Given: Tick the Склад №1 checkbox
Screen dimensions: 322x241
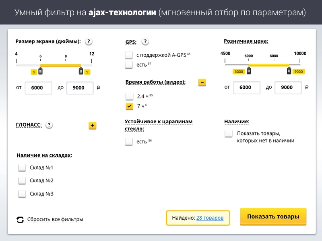Looking at the screenshot, I should [x=22, y=168].
